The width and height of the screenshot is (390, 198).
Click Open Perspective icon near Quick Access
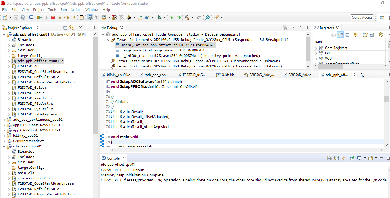[382, 17]
